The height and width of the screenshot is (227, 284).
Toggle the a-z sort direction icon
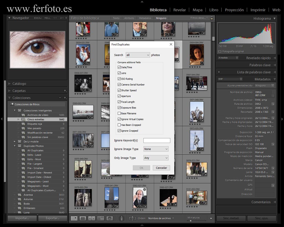point(132,218)
